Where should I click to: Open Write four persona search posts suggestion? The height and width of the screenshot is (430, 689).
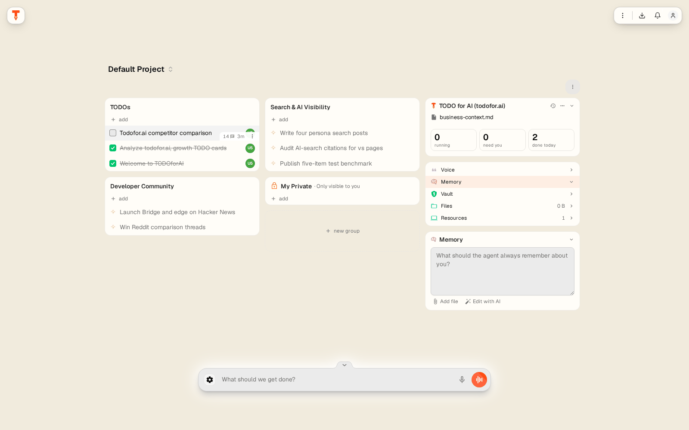coord(324,133)
